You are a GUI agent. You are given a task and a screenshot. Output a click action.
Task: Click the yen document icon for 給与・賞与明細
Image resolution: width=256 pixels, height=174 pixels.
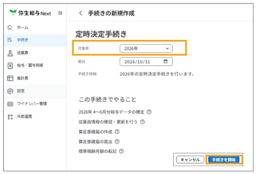click(x=10, y=65)
